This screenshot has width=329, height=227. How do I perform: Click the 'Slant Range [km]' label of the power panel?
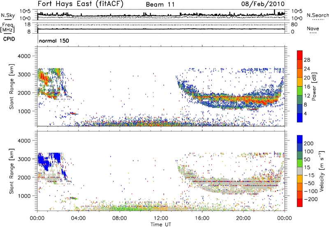pyautogui.click(x=12, y=86)
